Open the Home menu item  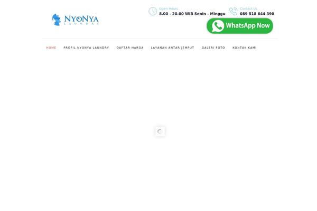coord(51,48)
